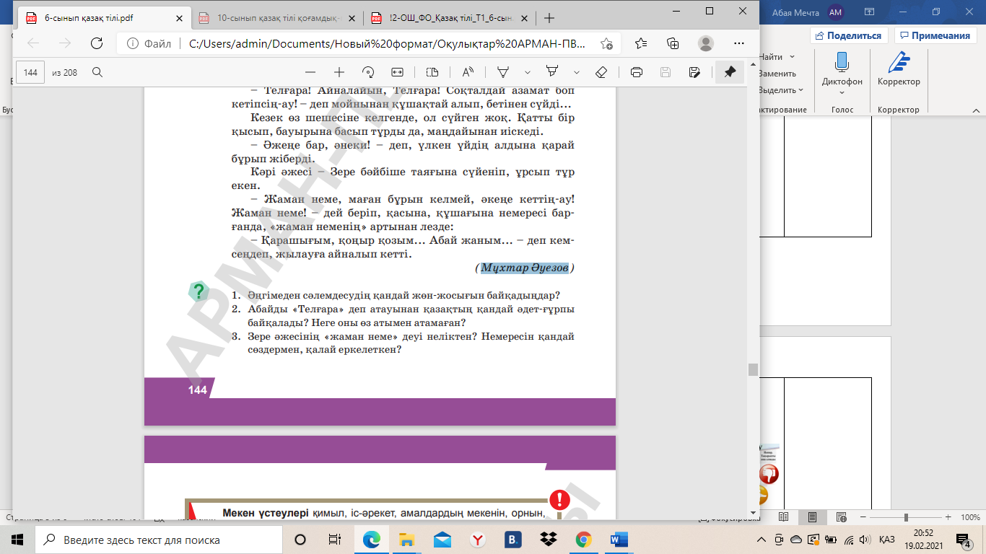The image size is (986, 554).
Task: Open the Edge Favorites list
Action: (641, 43)
